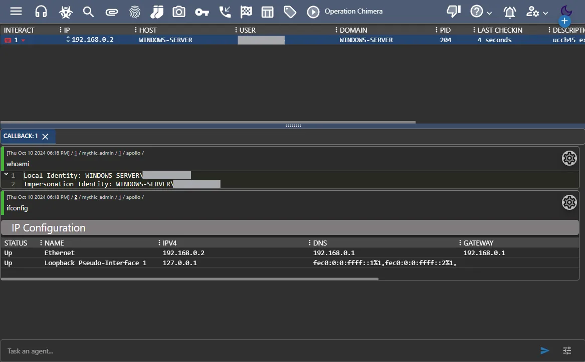Open payloads page via biohazard icon
This screenshot has width=585, height=362.
point(65,12)
